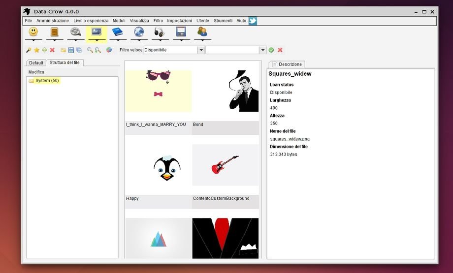Expand dropdown arrow under film reel module
This screenshot has width=453, height=273.
(x=75, y=40)
